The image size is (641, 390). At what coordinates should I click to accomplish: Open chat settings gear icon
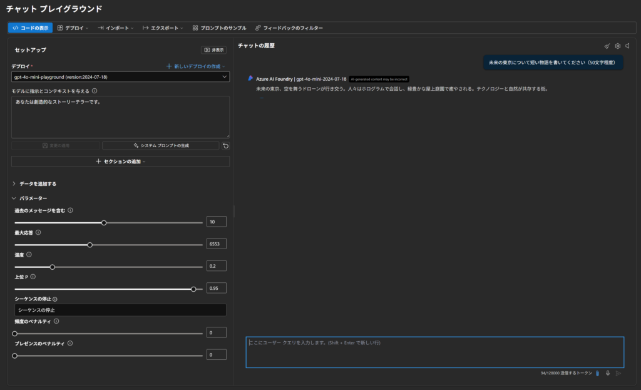point(617,46)
